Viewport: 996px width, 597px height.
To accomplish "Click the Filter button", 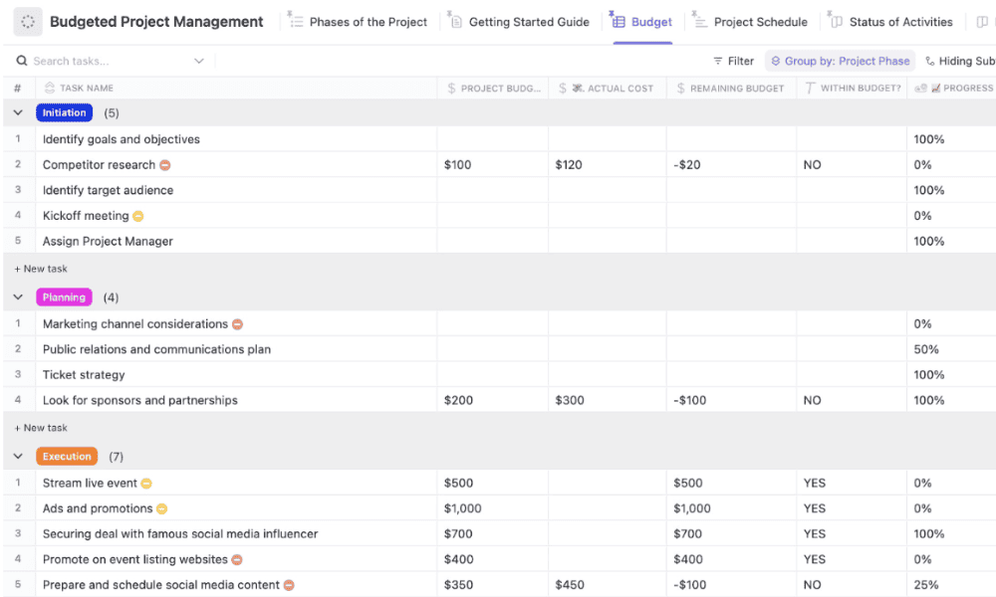I will pyautogui.click(x=733, y=62).
